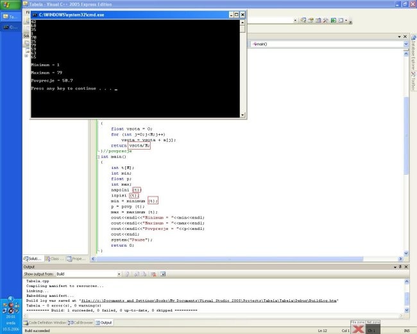Go to the previous message in Output
Screen dimensions: 417x334
137,274
